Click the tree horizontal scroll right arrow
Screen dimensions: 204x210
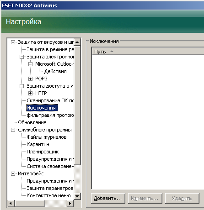[70, 203]
